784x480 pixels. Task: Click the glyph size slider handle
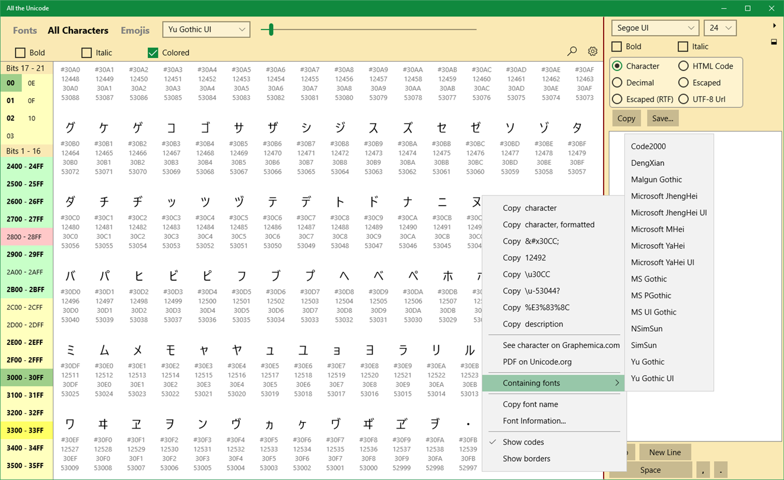(271, 30)
